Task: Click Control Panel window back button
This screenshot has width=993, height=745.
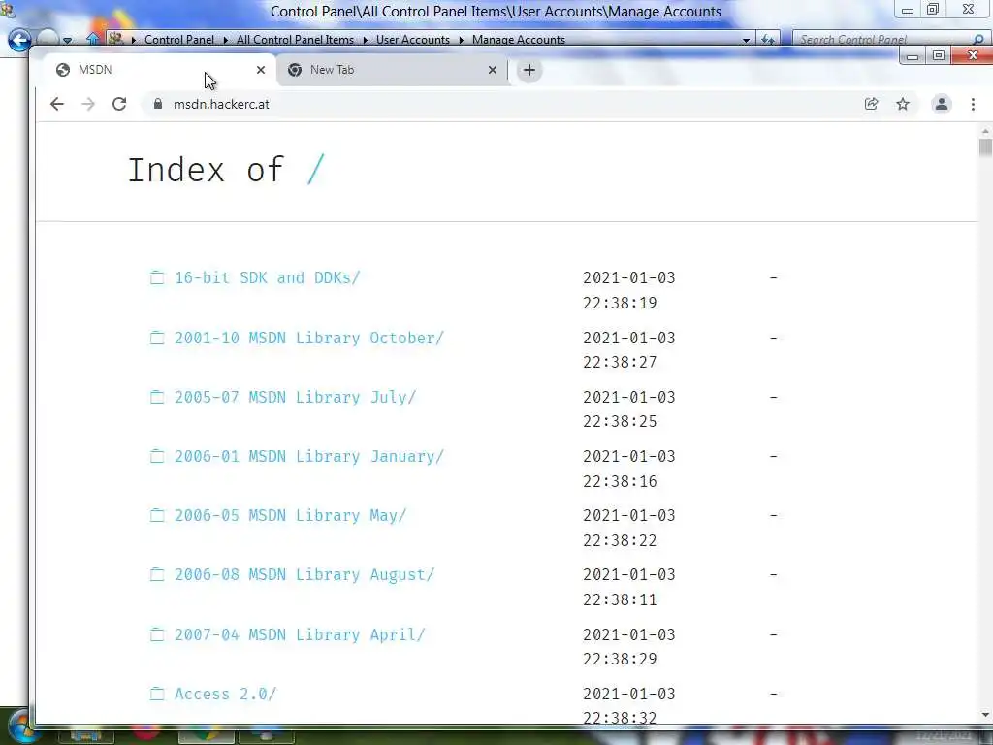Action: click(19, 40)
